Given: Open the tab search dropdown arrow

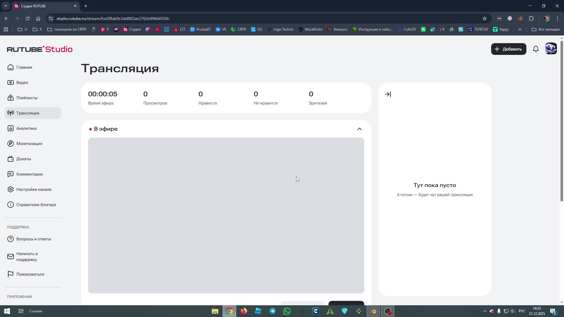Looking at the screenshot, I should pos(6,6).
